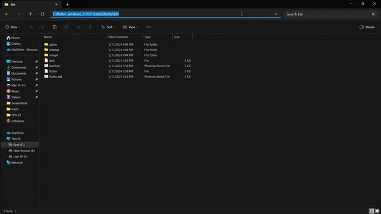Select the cache folder
The image size is (381, 214).
(x=53, y=45)
